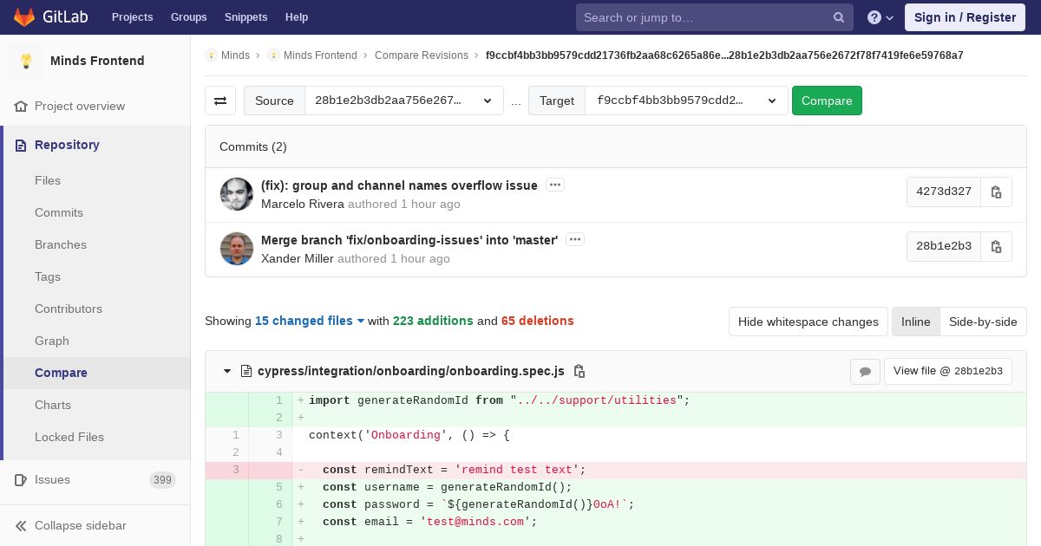Open the help question mark menu
Screen dimensions: 1041x546
click(881, 17)
